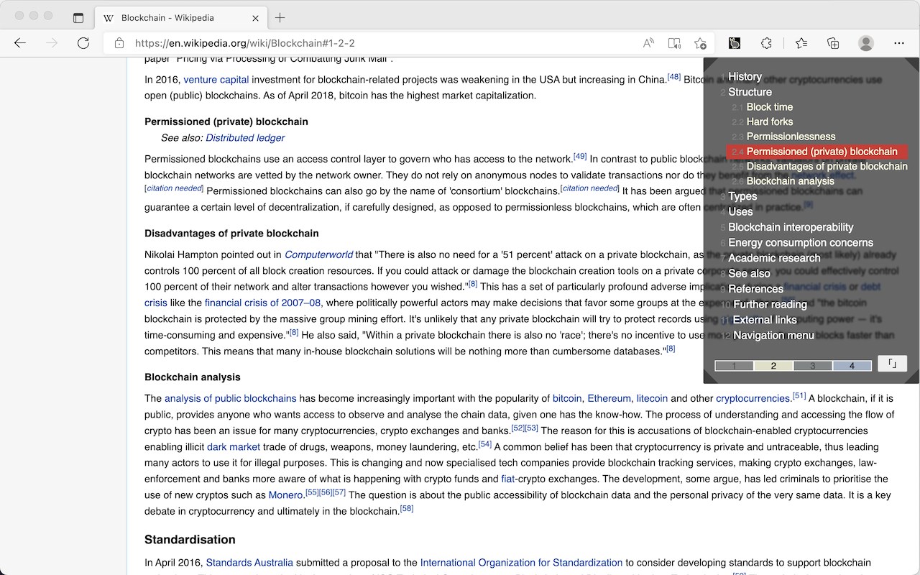Viewport: 920px width, 575px height.
Task: Open the dark market link
Action: click(x=234, y=447)
